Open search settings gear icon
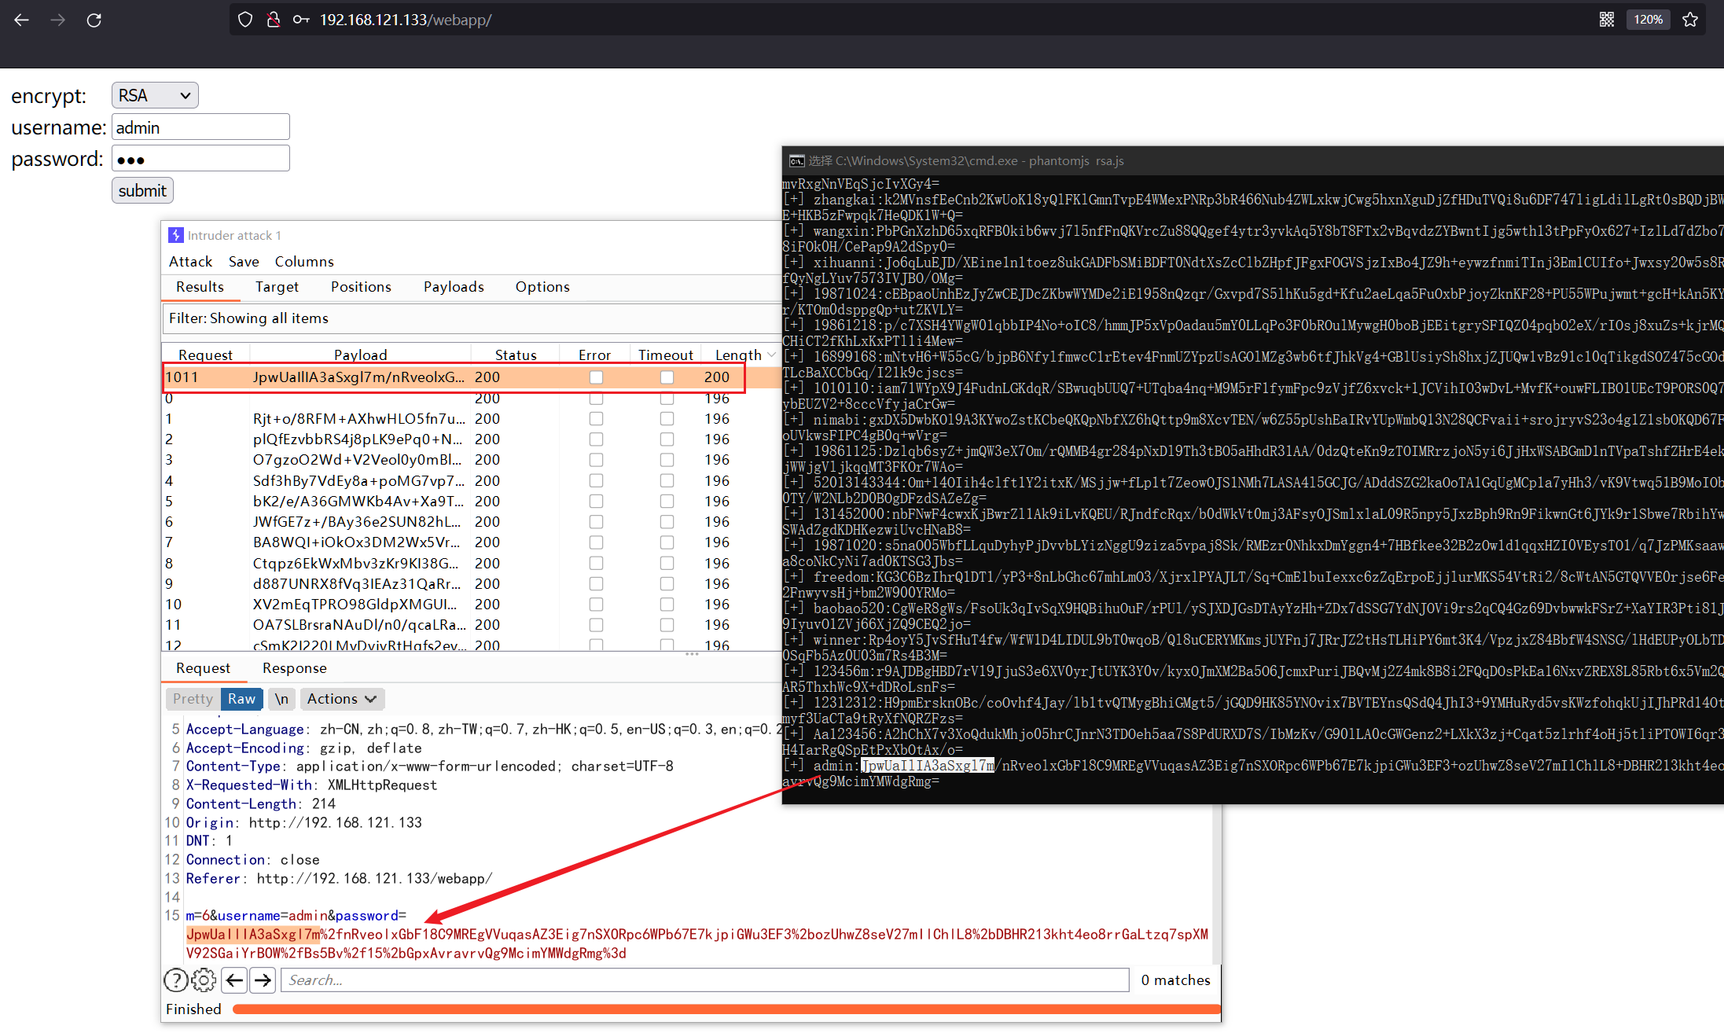 204,980
